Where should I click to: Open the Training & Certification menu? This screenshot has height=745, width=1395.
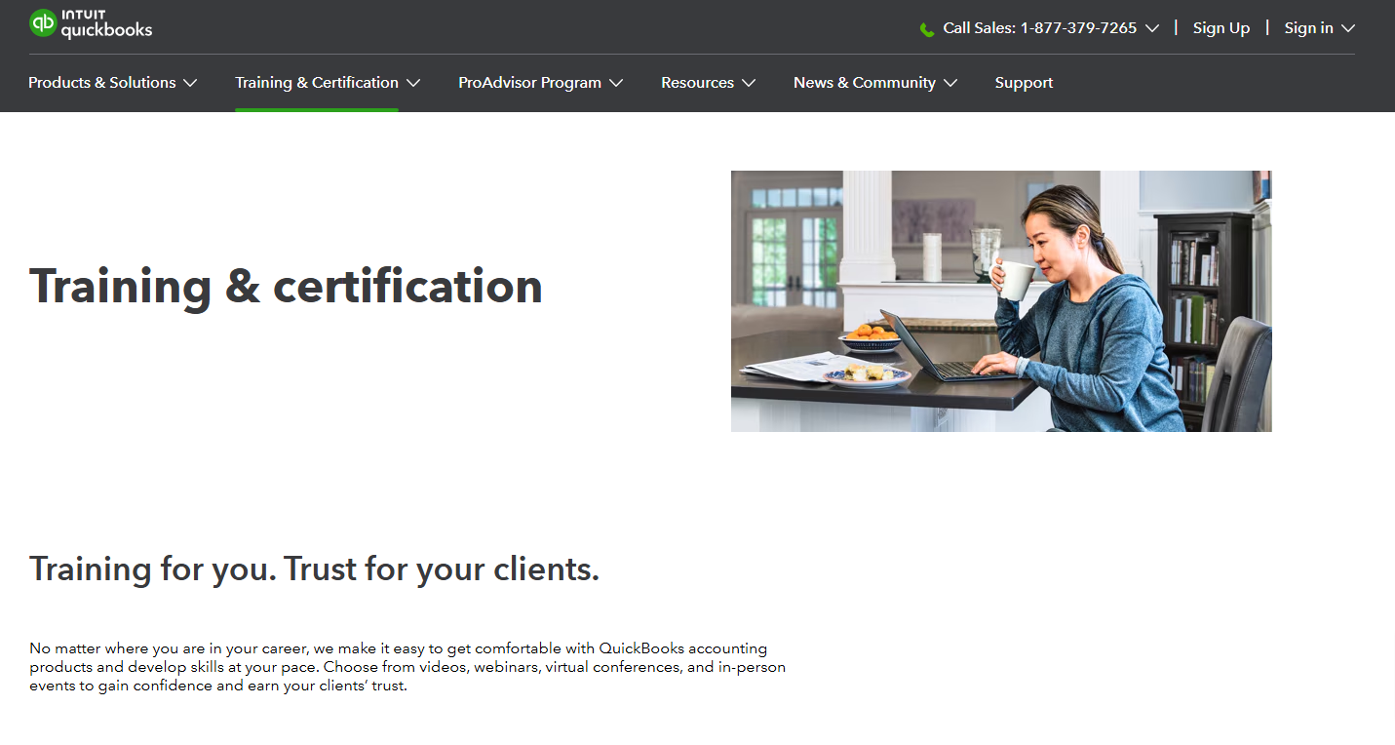click(x=317, y=83)
